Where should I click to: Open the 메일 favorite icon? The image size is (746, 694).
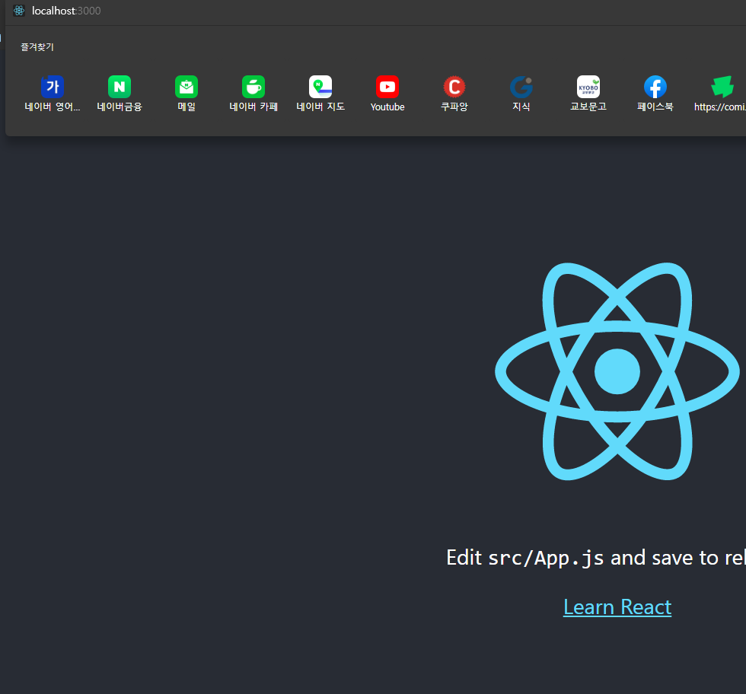[x=186, y=87]
